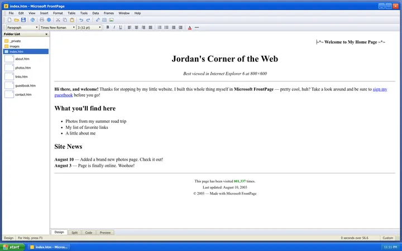Open the Frames menu

[x=109, y=13]
